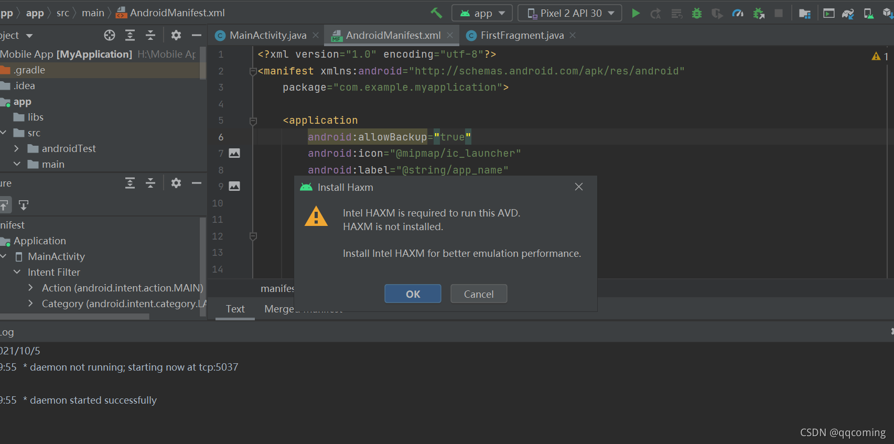Image resolution: width=894 pixels, height=444 pixels.
Task: Expand the Action android.intent.action.MAIN node
Action: click(x=30, y=288)
